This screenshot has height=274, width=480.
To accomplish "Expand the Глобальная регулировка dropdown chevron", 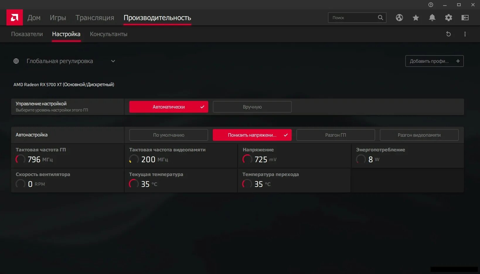I will tap(113, 61).
